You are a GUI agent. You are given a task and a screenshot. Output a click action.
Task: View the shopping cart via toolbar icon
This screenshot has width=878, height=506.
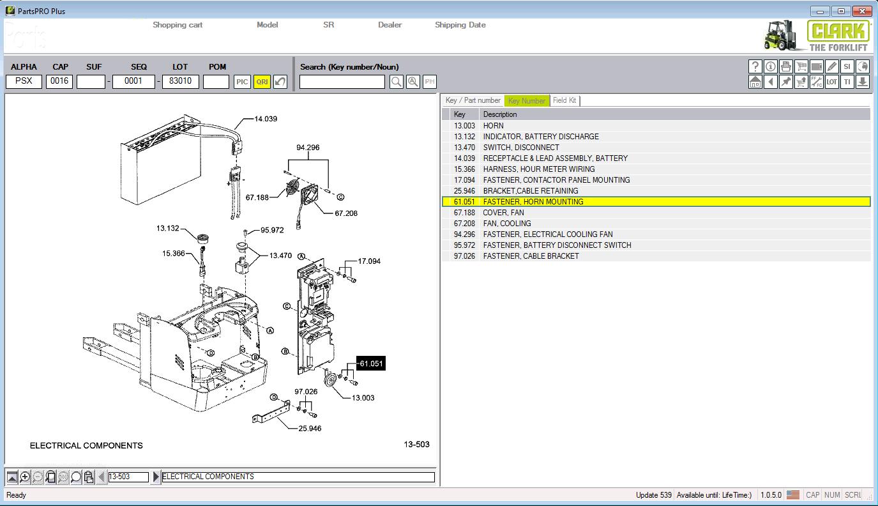pyautogui.click(x=801, y=66)
